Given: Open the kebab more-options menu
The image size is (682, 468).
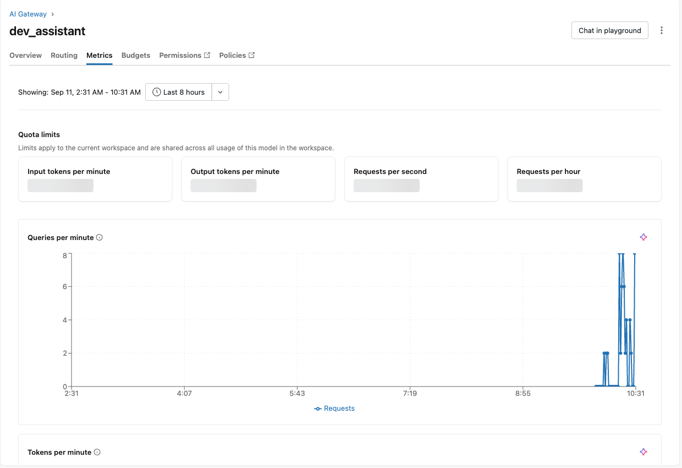Looking at the screenshot, I should (662, 30).
